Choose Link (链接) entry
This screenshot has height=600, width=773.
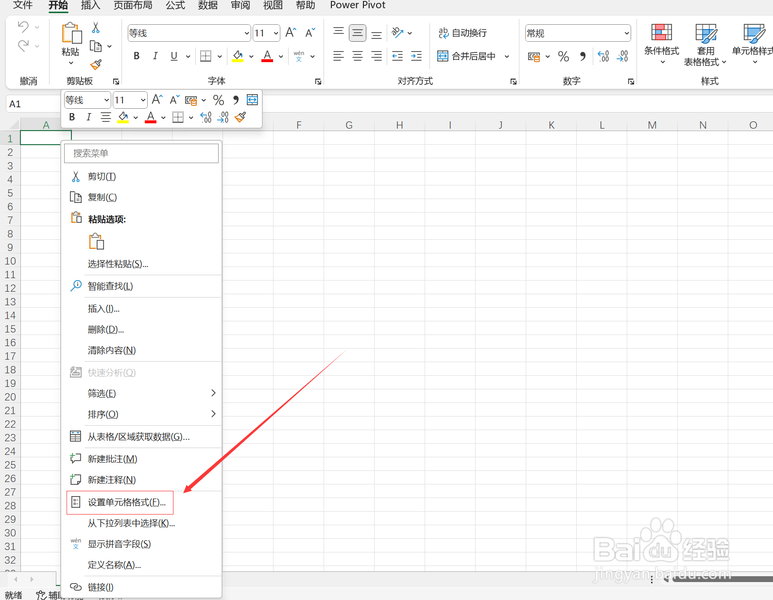(101, 587)
